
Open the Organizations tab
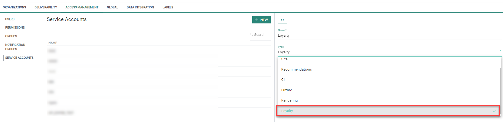coord(14,7)
